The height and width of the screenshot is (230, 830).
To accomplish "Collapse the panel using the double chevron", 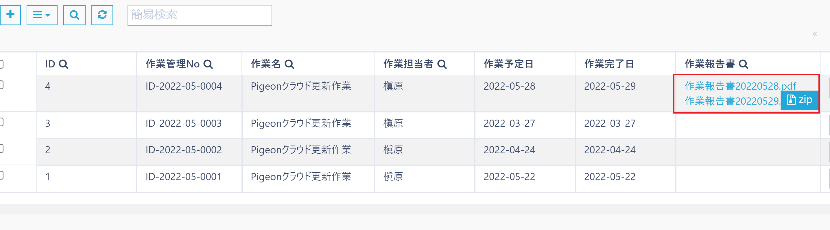I will click(815, 34).
